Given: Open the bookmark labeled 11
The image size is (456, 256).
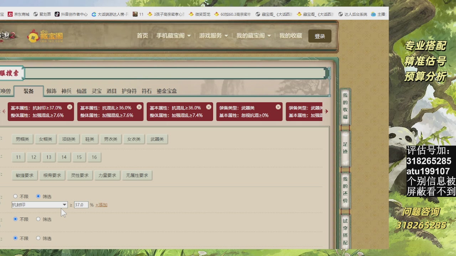Looking at the screenshot, I should tap(138, 14).
